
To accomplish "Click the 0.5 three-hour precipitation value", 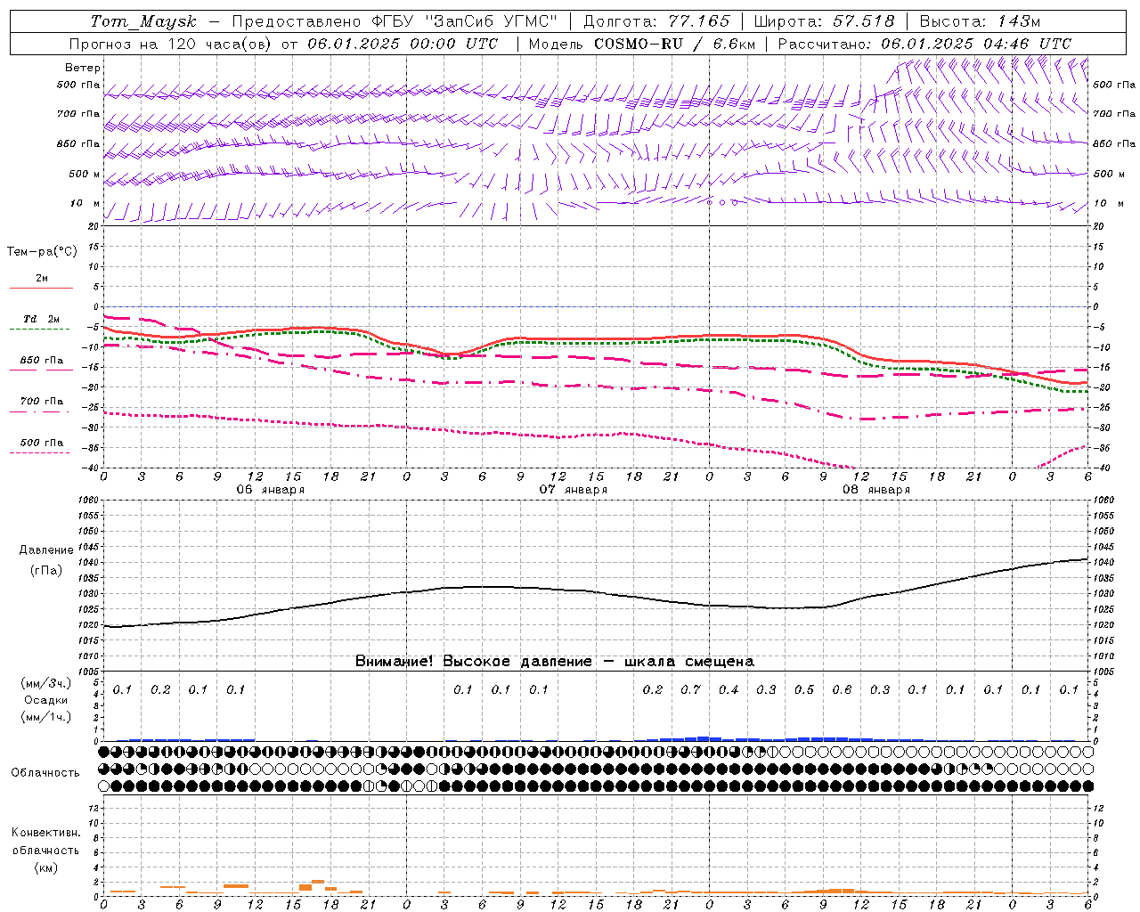I will 804,690.
